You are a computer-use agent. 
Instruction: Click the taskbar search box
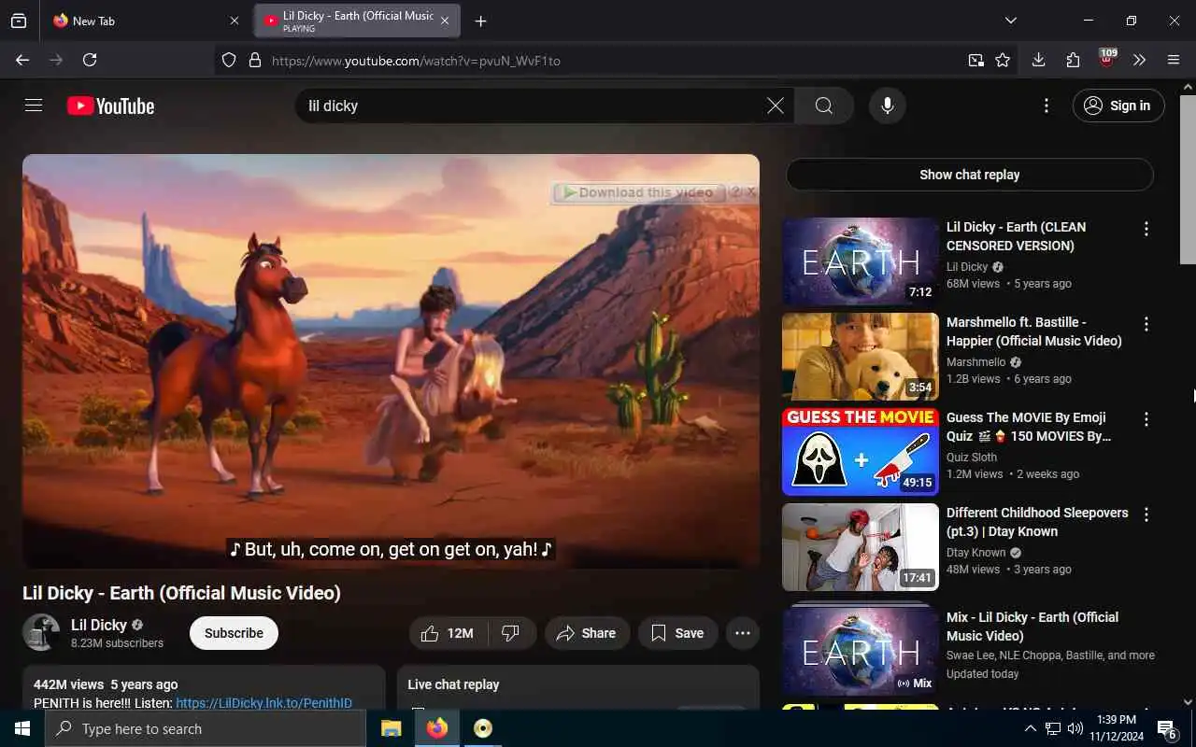click(206, 728)
